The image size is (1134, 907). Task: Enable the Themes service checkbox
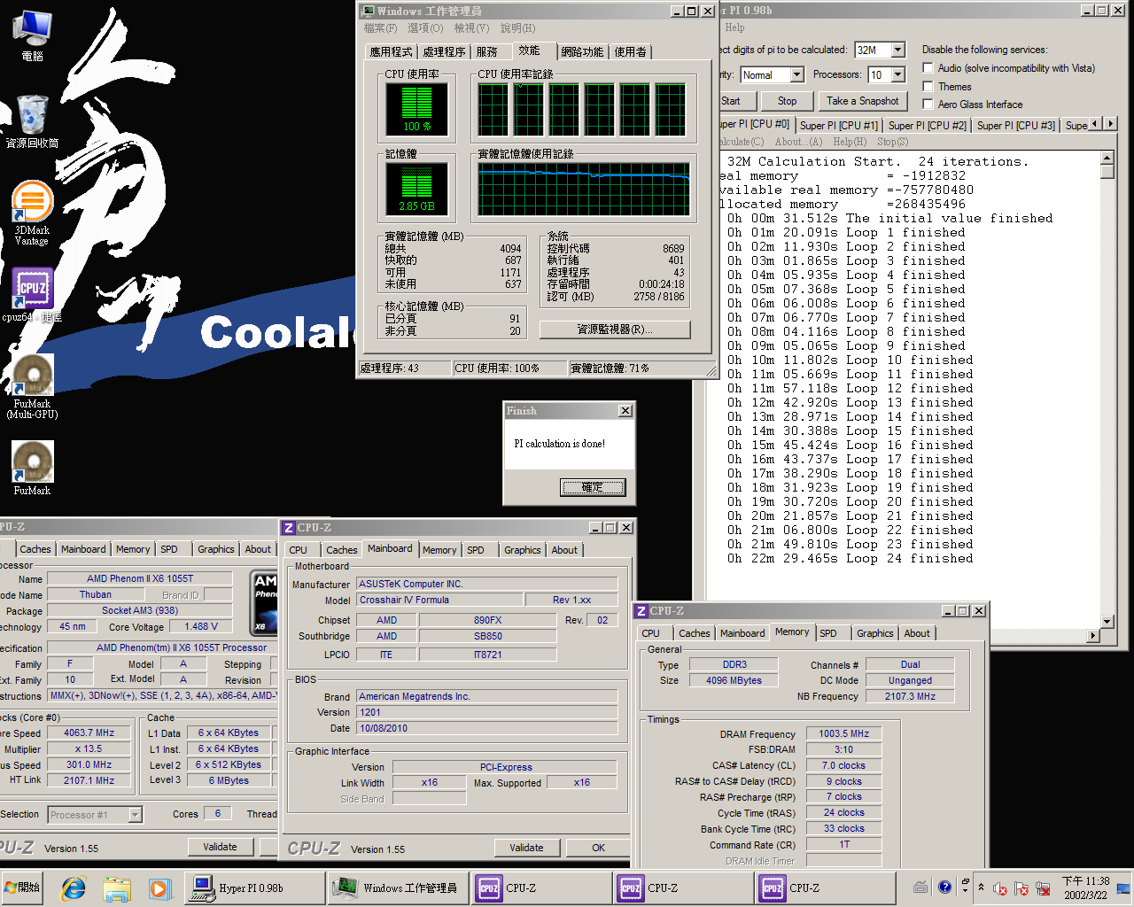[928, 86]
